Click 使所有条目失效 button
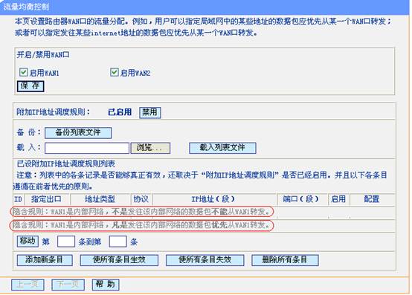The width and height of the screenshot is (412, 295). 205,260
